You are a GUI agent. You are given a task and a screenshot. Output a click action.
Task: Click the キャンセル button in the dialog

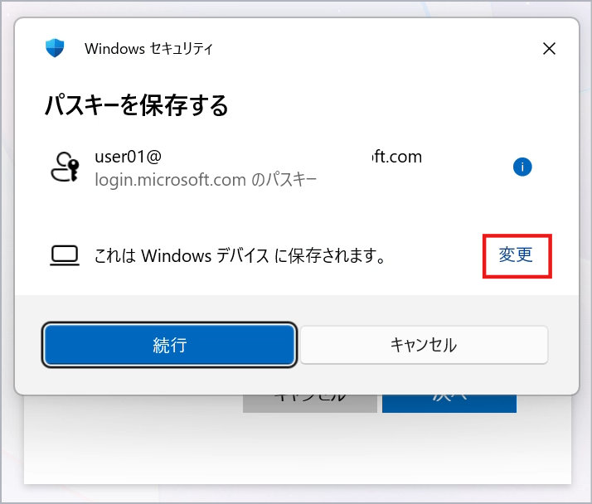(424, 345)
